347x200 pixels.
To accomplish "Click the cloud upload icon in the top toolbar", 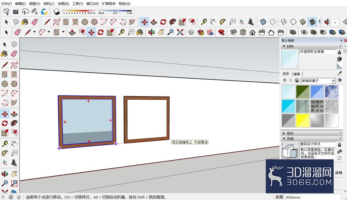I will [x=25, y=12].
